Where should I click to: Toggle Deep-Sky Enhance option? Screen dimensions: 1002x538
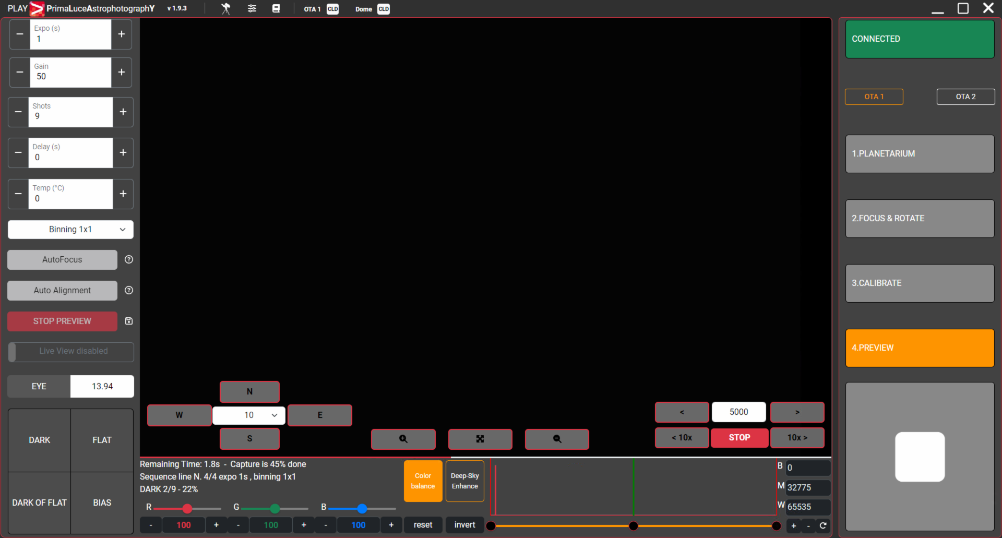(464, 481)
